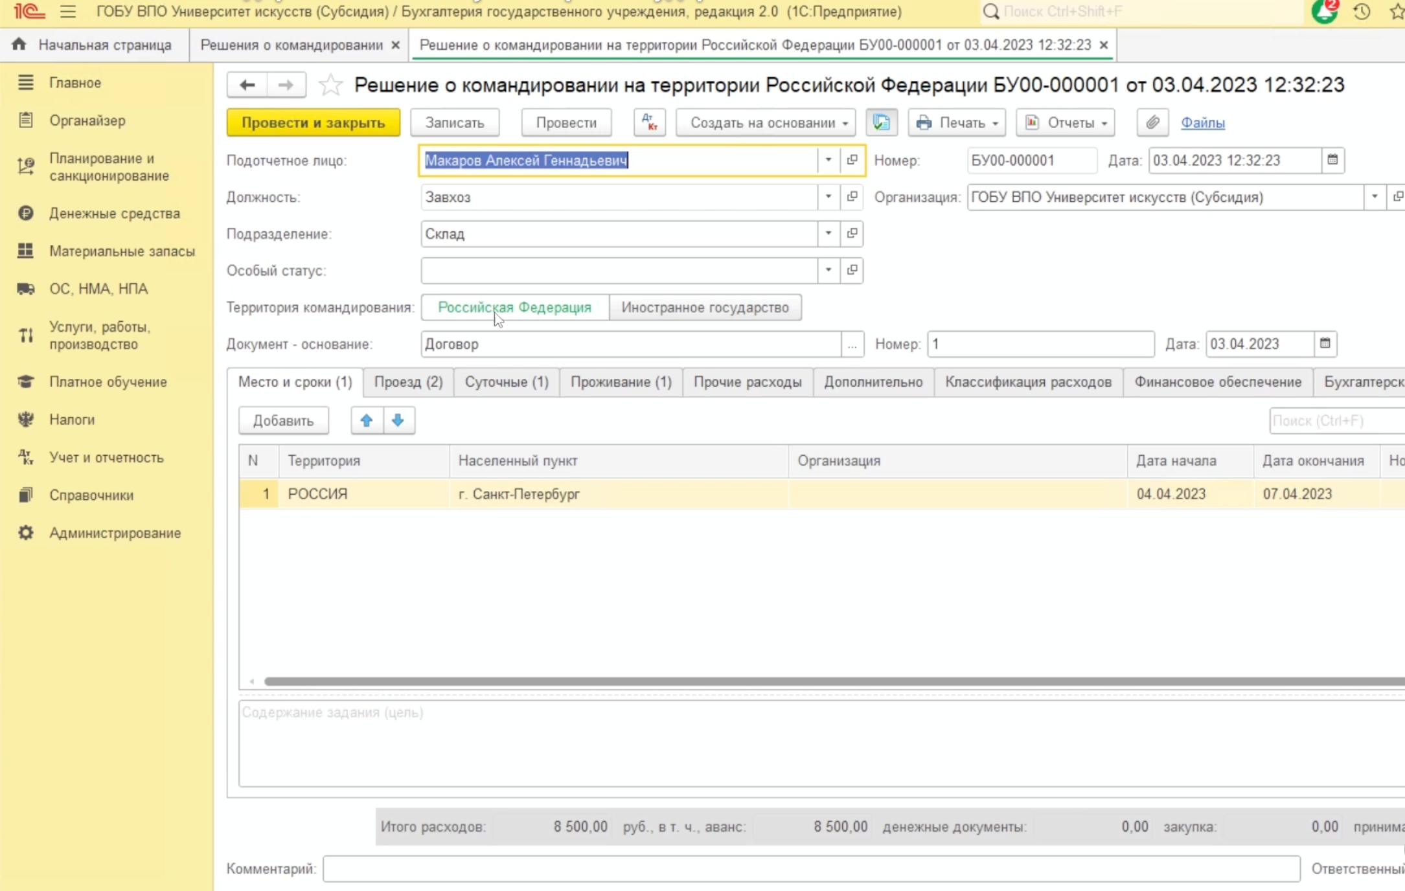
Task: Click into the Комментарий input field
Action: tap(810, 869)
